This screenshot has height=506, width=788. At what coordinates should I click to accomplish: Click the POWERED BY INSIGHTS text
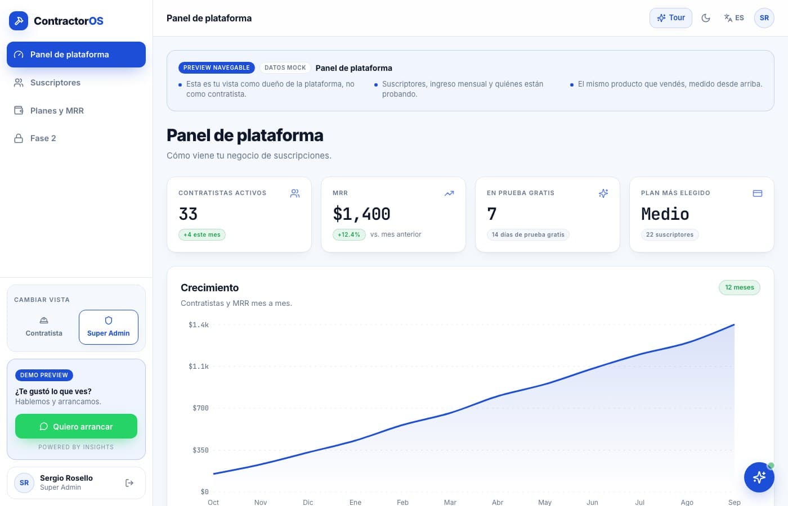[76, 448]
